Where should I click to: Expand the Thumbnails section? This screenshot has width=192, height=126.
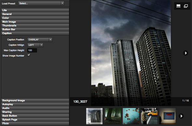[x=35, y=26]
